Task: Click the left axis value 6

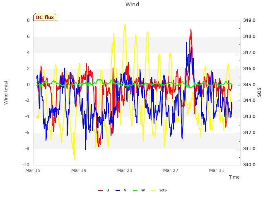Action: pos(28,36)
